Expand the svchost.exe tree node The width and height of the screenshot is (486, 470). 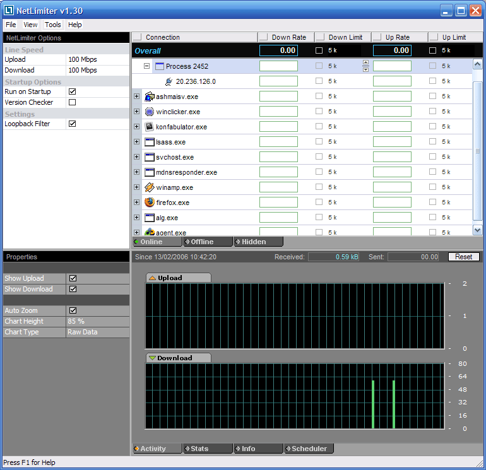pos(137,156)
